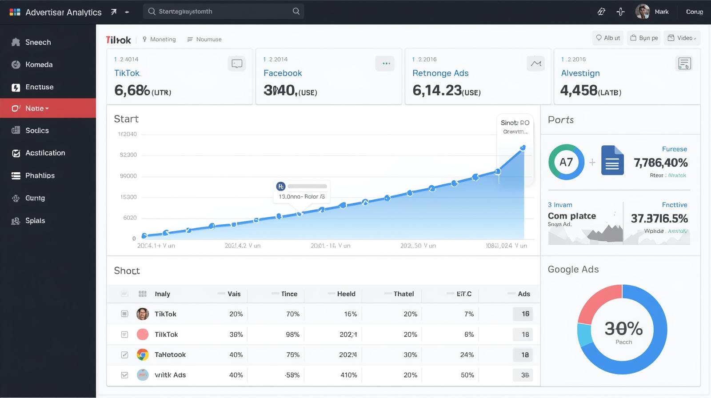Toggle the checkbox for TaHetook row
The image size is (711, 398).
[125, 355]
